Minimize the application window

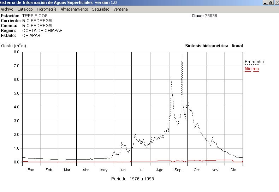[265, 2]
